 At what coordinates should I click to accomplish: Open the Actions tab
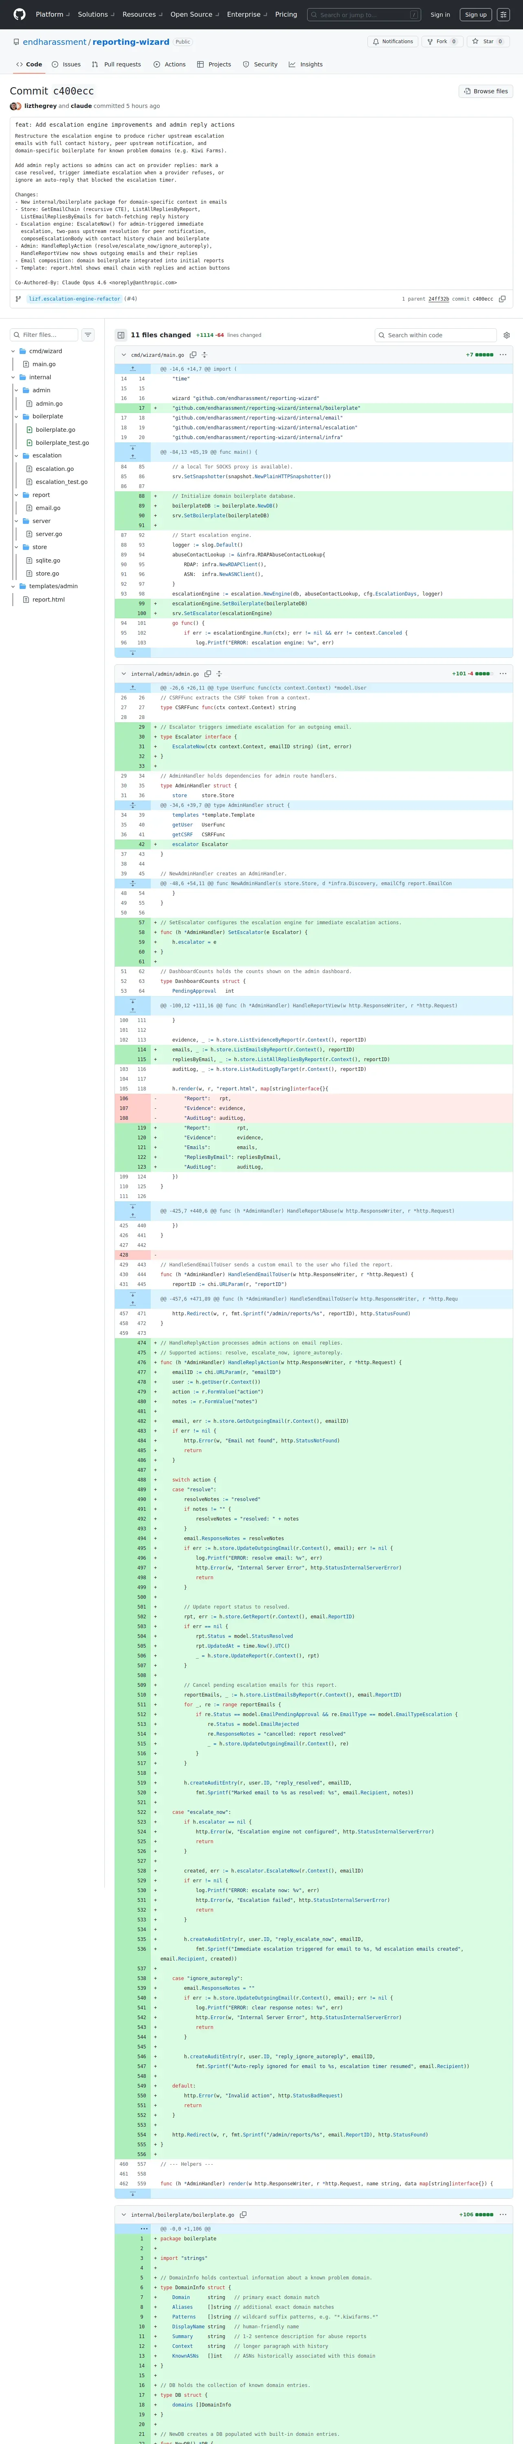click(169, 64)
